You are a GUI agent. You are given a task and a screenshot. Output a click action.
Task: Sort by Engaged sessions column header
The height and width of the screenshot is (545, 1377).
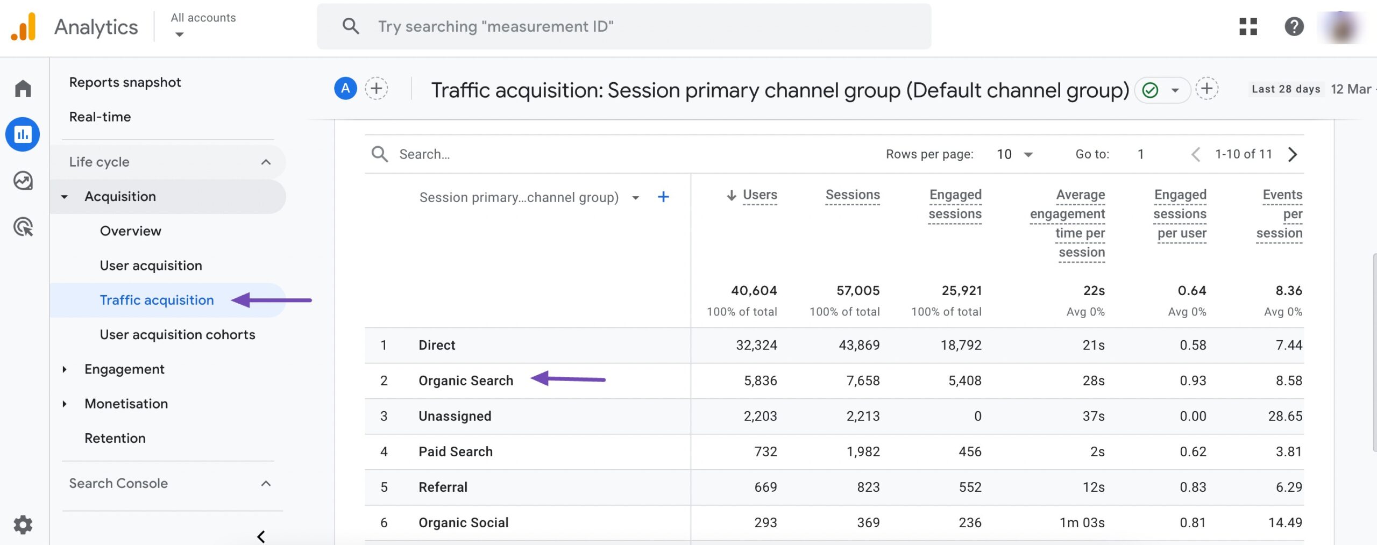click(955, 205)
